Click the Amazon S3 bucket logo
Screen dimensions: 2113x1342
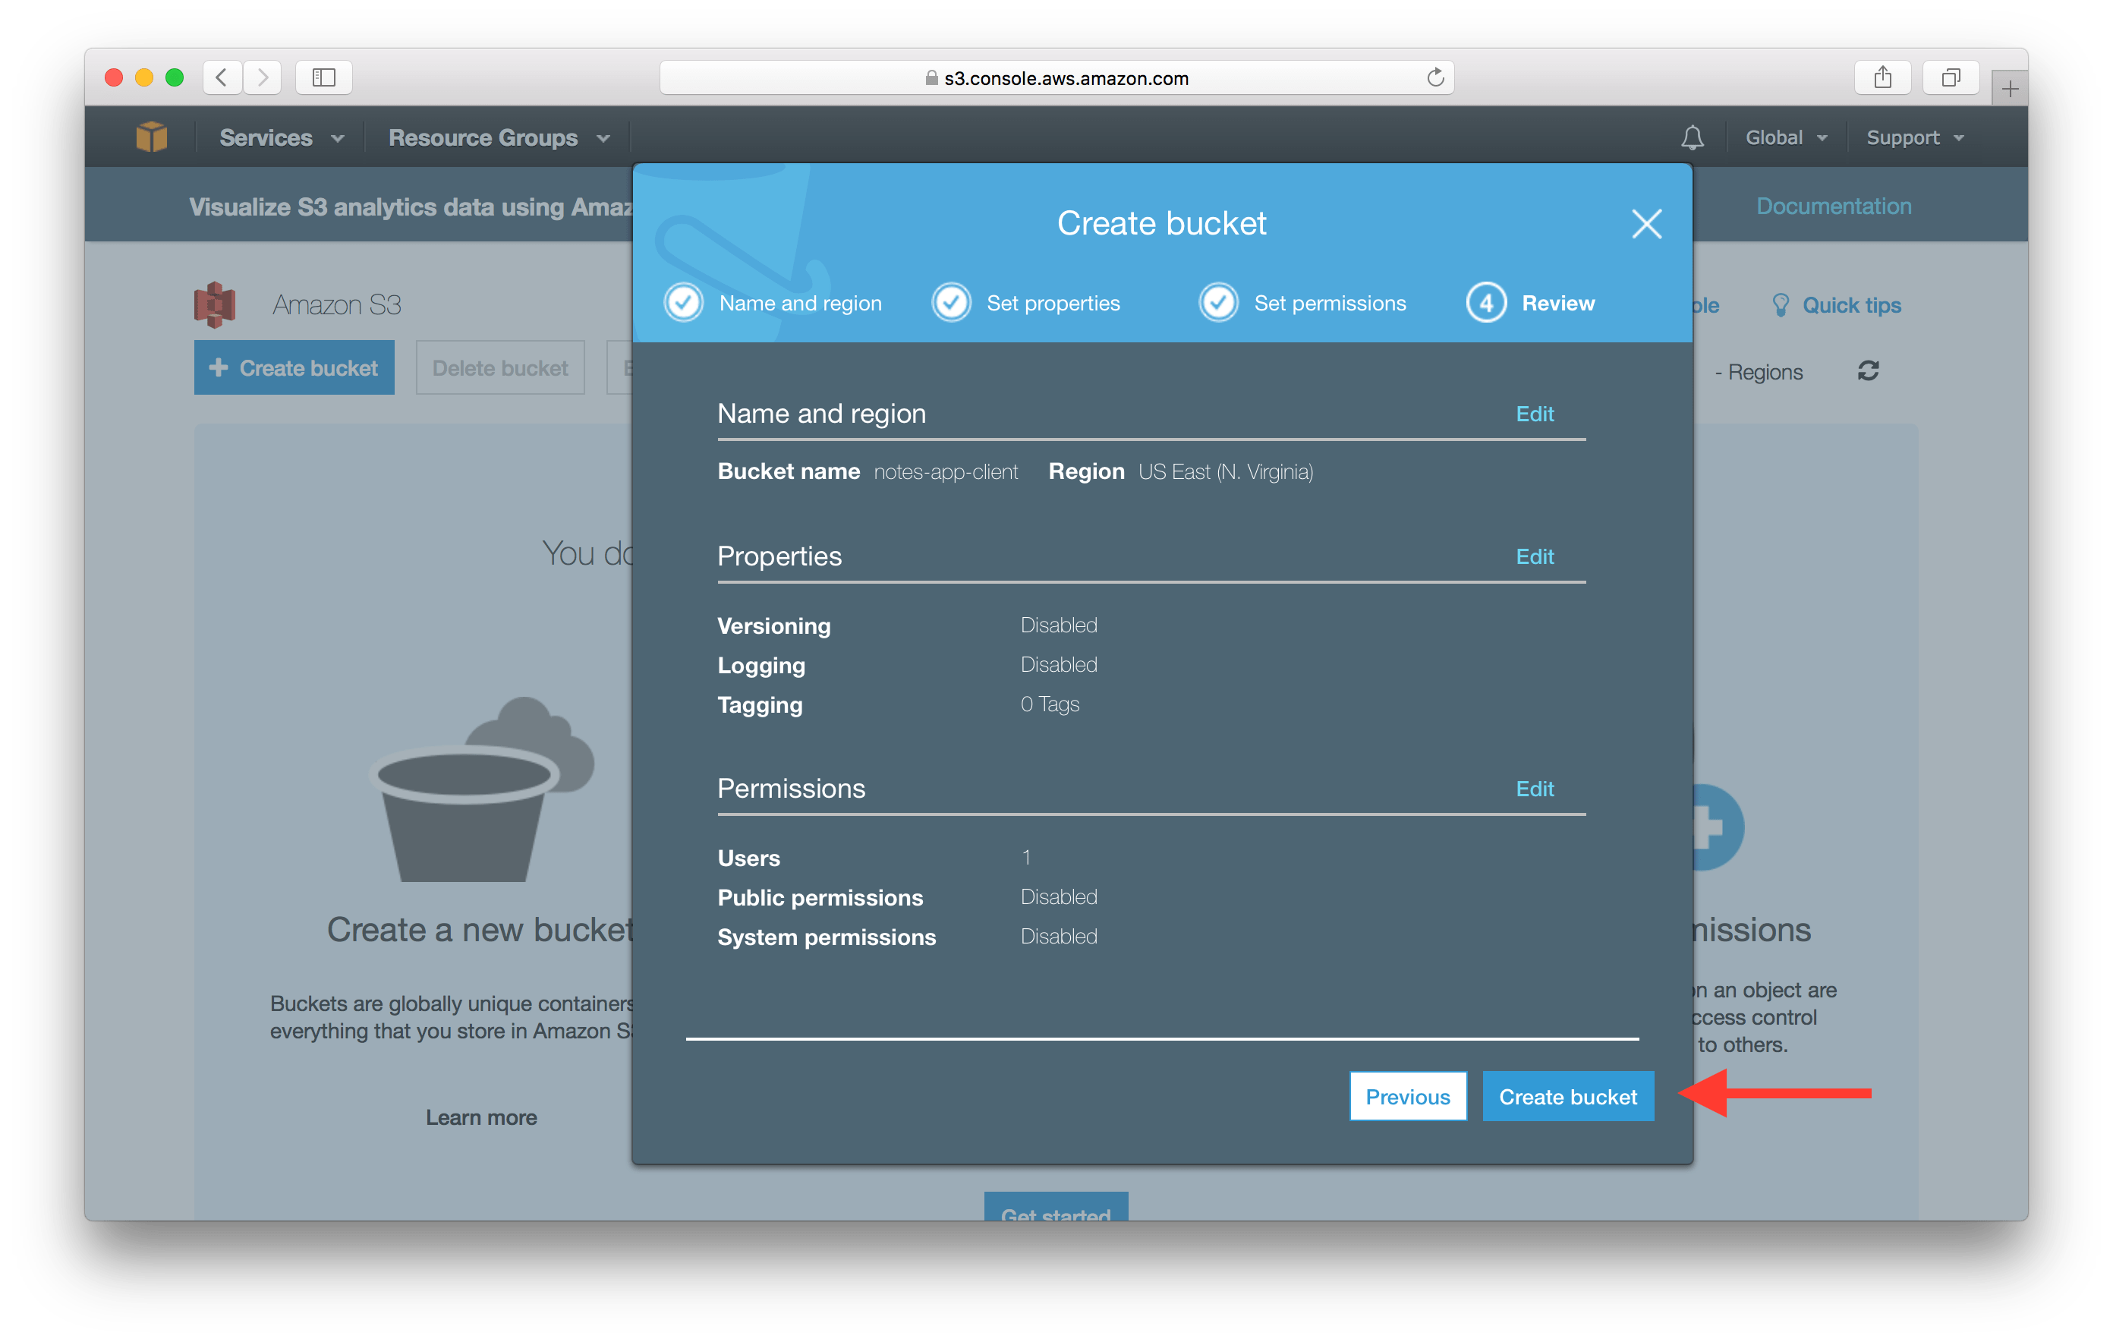pyautogui.click(x=216, y=304)
